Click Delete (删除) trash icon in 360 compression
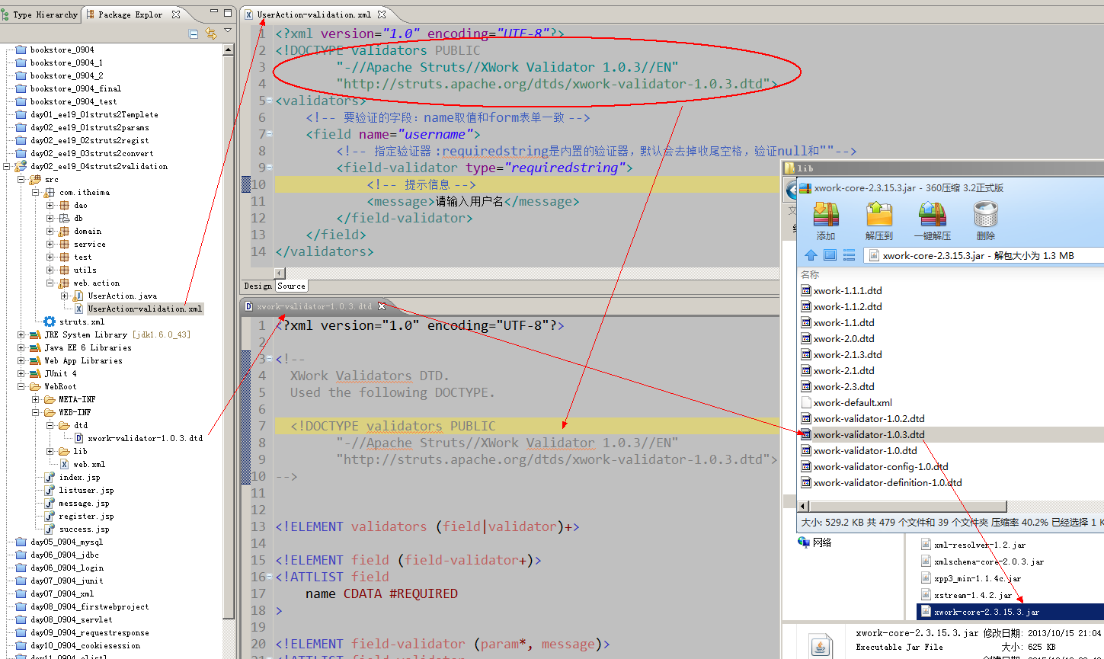The image size is (1104, 659). click(x=986, y=221)
